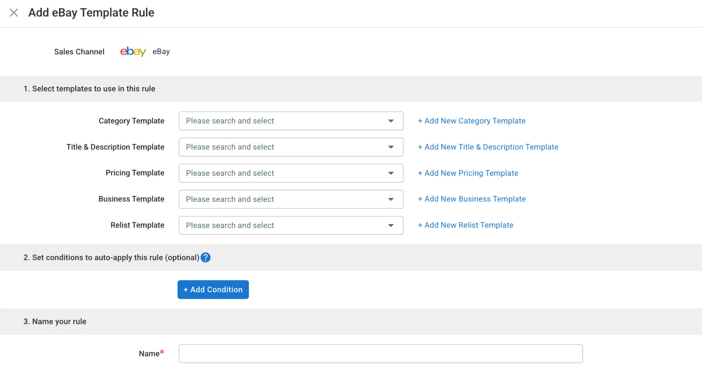The height and width of the screenshot is (381, 702).
Task: Focus the rule Name input field
Action: point(381,354)
